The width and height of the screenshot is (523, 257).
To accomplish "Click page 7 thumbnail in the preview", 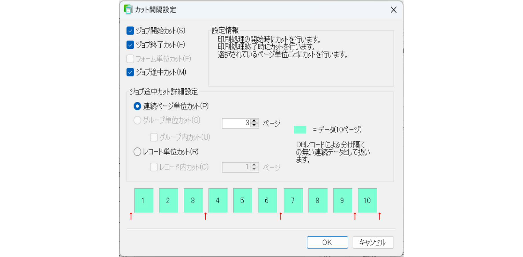I will [x=293, y=201].
